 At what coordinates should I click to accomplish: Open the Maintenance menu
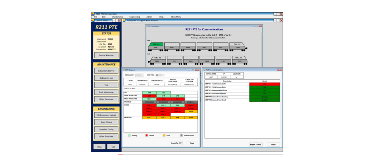point(117,17)
